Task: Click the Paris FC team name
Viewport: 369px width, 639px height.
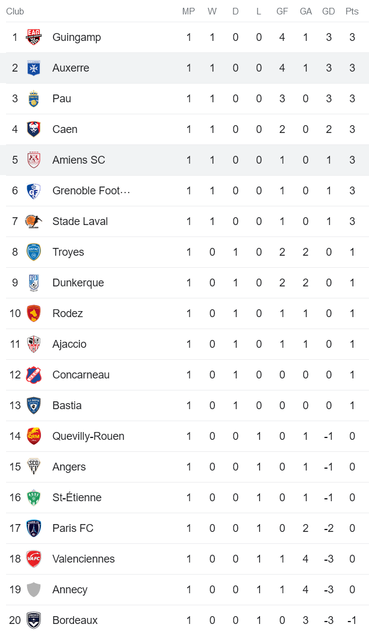Action: click(73, 528)
